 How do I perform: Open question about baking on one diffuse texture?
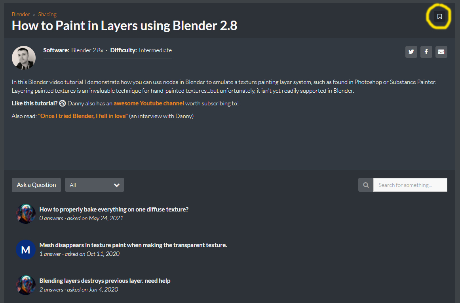click(x=114, y=210)
